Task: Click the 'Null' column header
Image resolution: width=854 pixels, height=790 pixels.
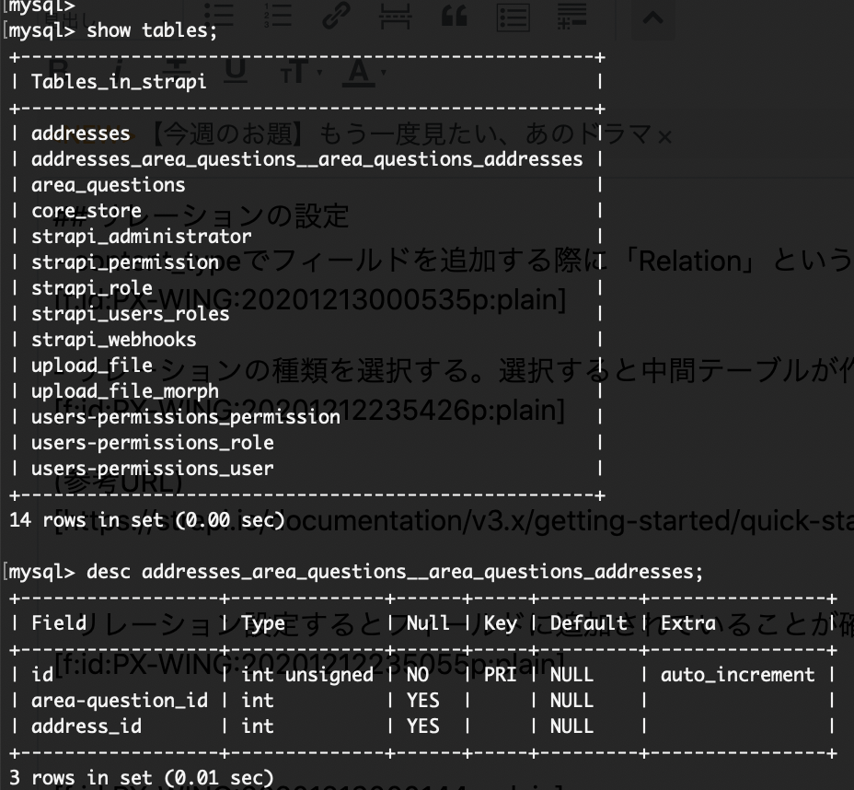Action: click(428, 622)
